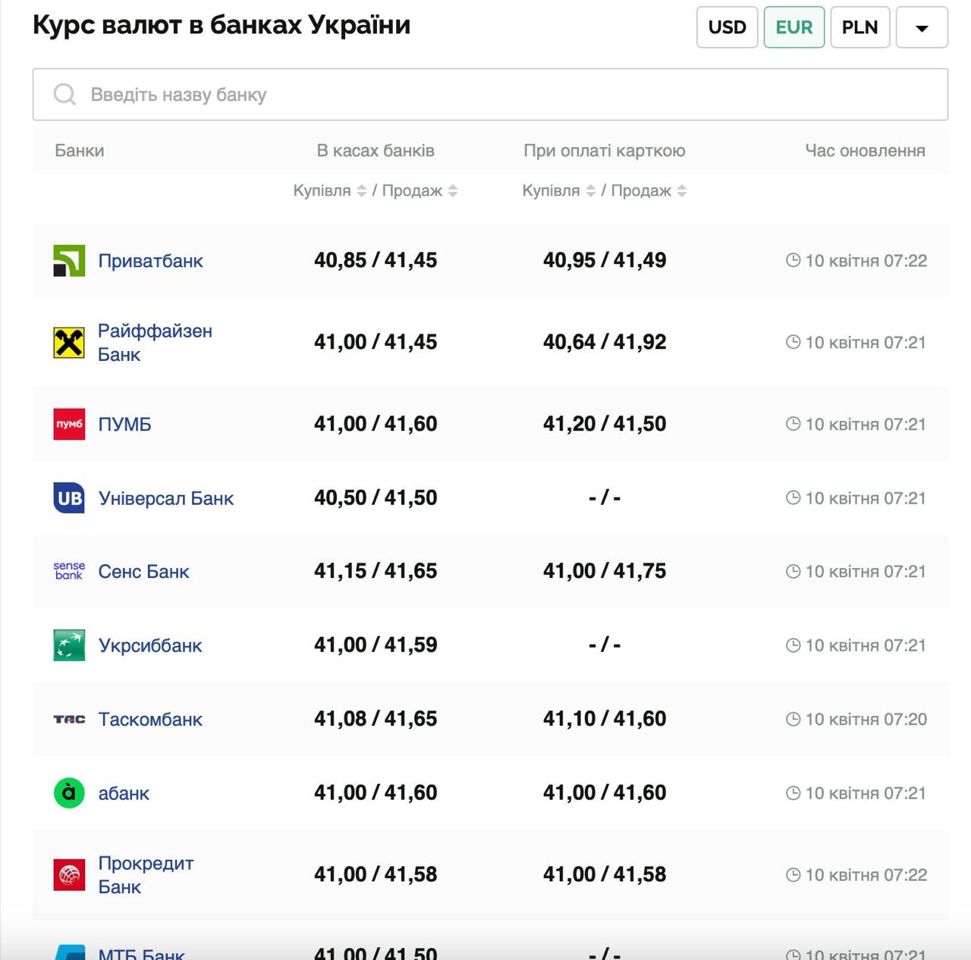The image size is (971, 960).
Task: Sort by card payment Продаж rate
Action: pyautogui.click(x=682, y=191)
